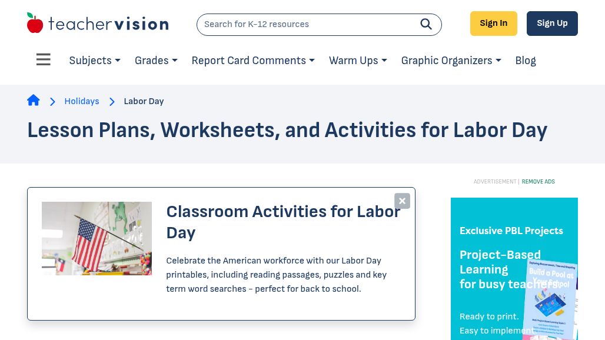Dismiss the Classroom Activities card with the X

click(x=402, y=201)
